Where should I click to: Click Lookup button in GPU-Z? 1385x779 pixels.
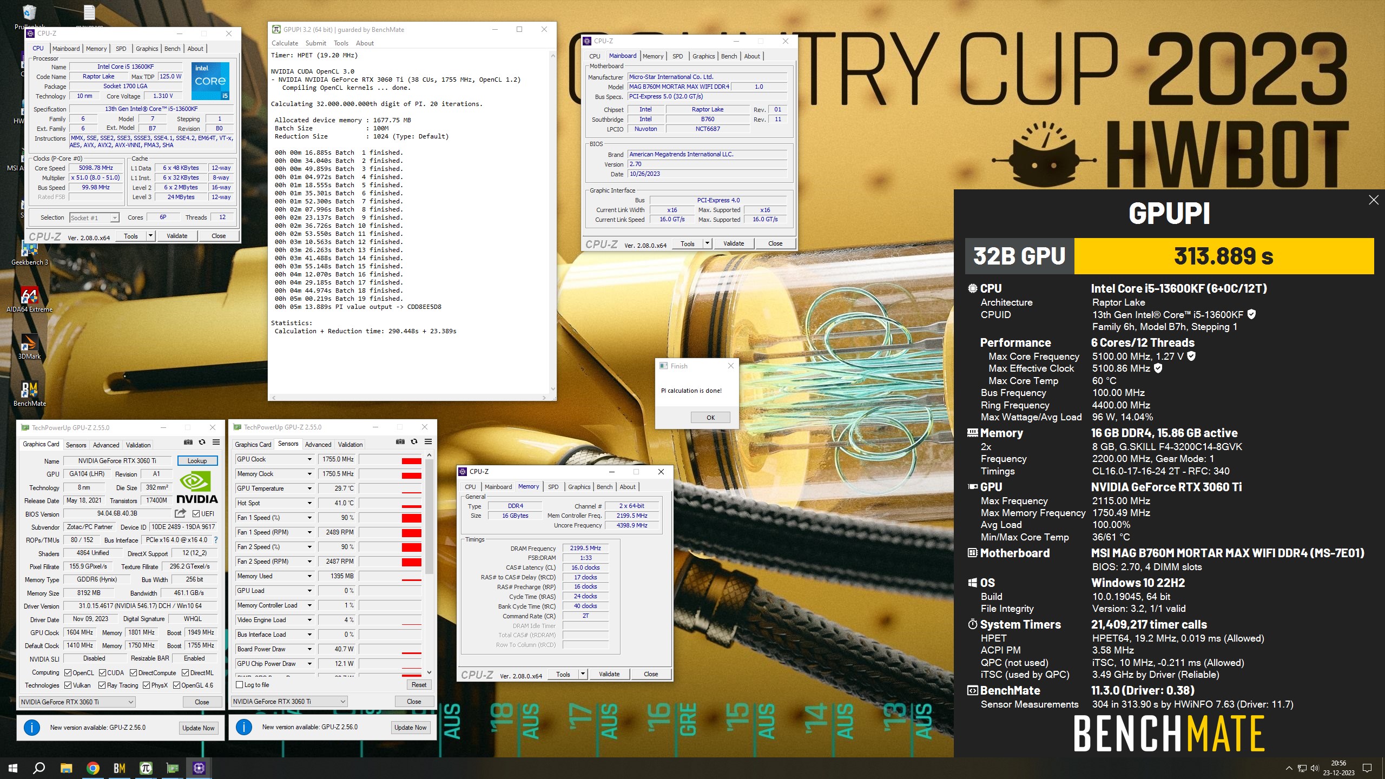197,461
